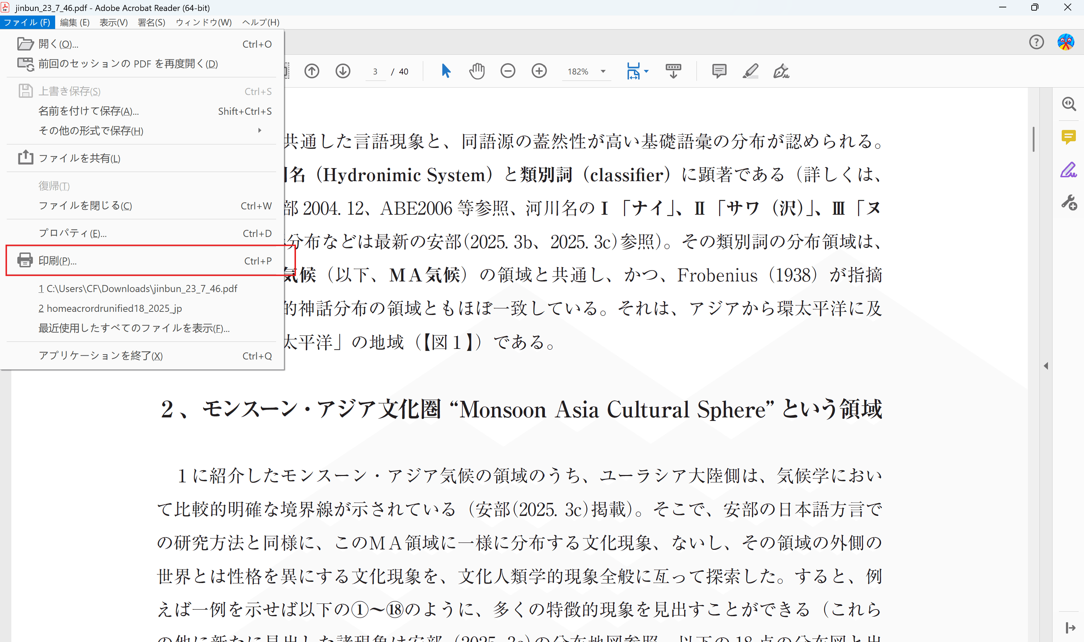Zoom in with the plus icon
The height and width of the screenshot is (642, 1084).
coord(539,71)
